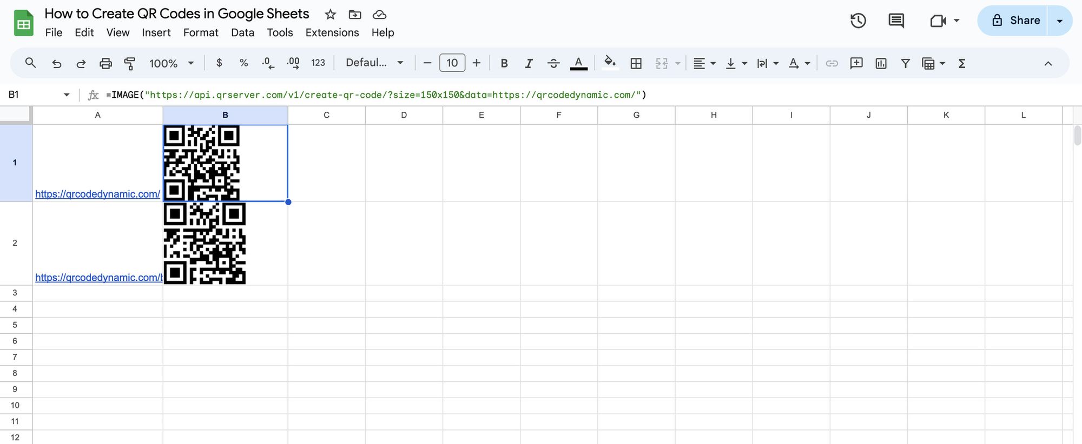The width and height of the screenshot is (1082, 444).
Task: Click the Undo arrow
Action: (56, 63)
